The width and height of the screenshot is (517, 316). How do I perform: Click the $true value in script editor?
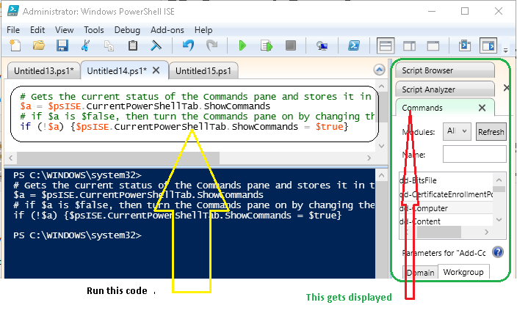click(x=330, y=126)
